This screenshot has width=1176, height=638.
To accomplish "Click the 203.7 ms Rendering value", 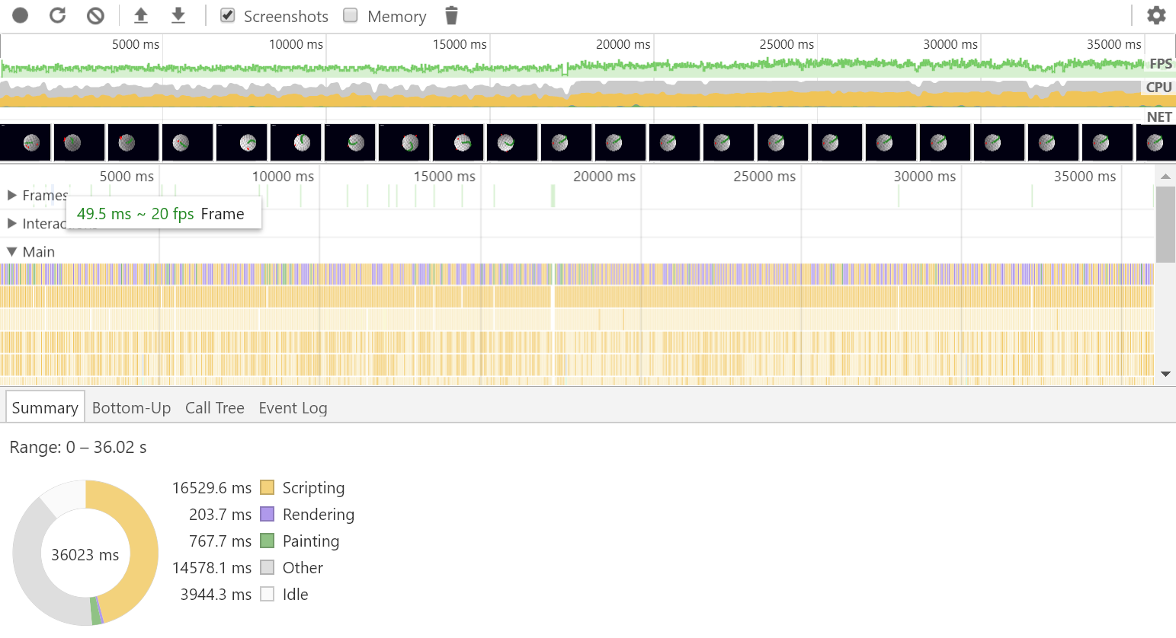I will (220, 514).
